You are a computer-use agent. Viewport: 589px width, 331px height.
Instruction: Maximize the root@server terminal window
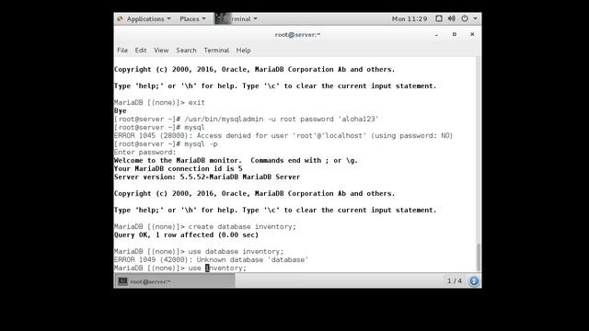pyautogui.click(x=454, y=35)
